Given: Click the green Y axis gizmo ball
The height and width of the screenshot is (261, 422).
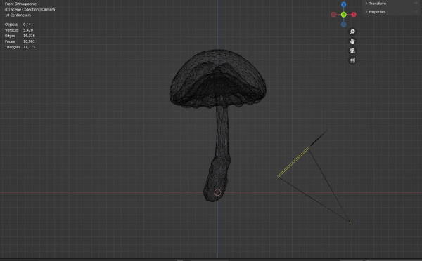Looking at the screenshot, I should pyautogui.click(x=344, y=15).
